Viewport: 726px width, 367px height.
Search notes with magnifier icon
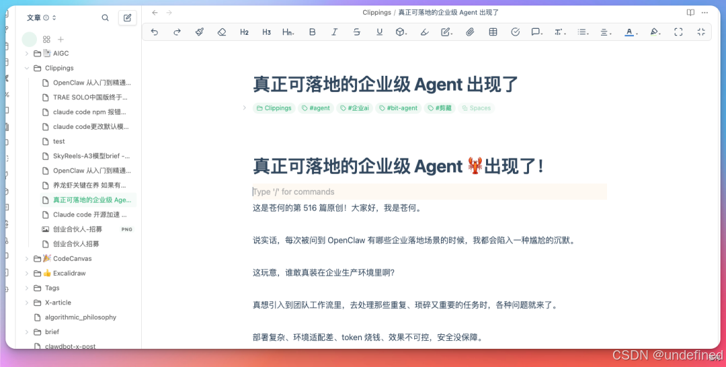point(105,17)
